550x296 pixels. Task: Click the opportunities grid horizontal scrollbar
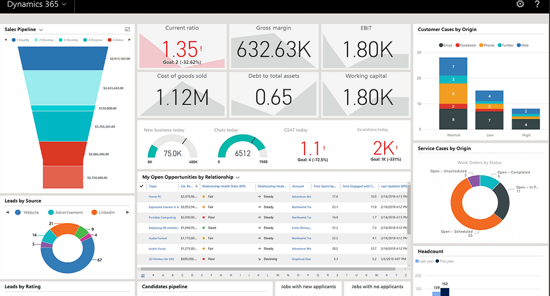(268, 269)
